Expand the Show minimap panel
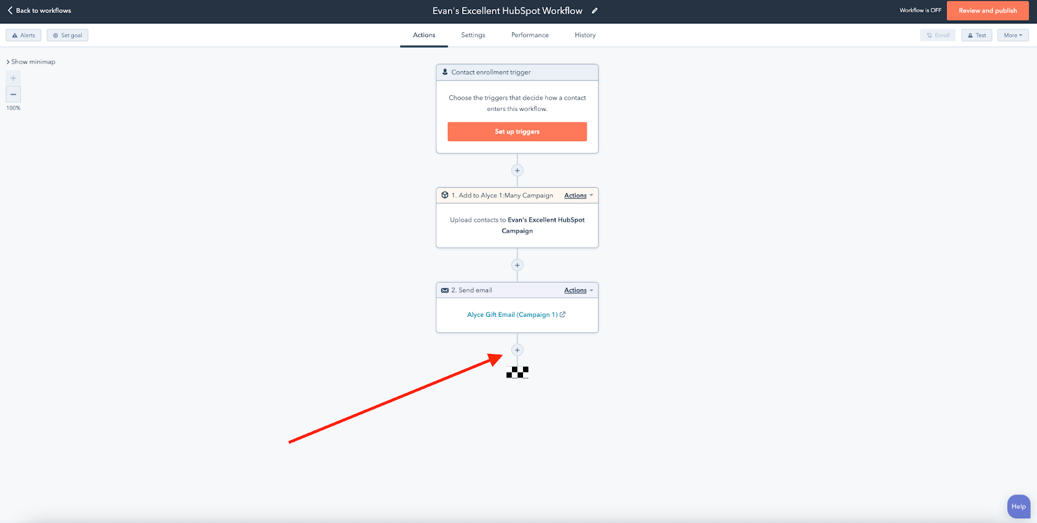Screen dimensions: 1037x523 click(31, 62)
